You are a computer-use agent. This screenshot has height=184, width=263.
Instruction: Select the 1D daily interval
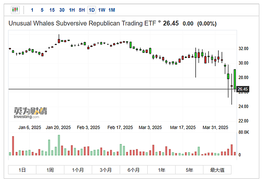click(92, 10)
